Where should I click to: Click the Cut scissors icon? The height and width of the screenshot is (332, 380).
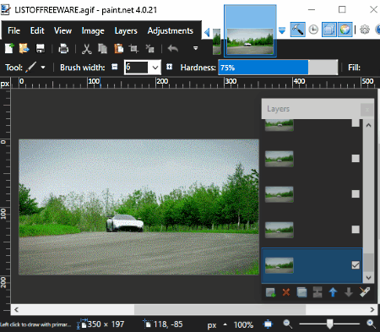87,49
